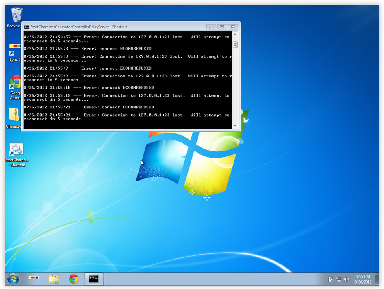The width and height of the screenshot is (384, 289).
Task: Click the 21:55:9 connect ECONNREFUSED line
Action: coord(87,68)
